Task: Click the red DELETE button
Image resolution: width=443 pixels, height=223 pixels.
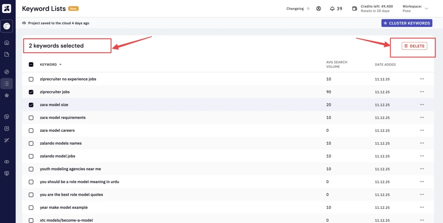Action: coord(415,46)
